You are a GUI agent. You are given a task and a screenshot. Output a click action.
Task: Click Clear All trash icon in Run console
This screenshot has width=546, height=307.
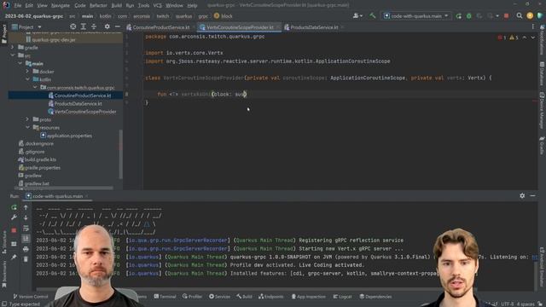[x=26, y=259]
